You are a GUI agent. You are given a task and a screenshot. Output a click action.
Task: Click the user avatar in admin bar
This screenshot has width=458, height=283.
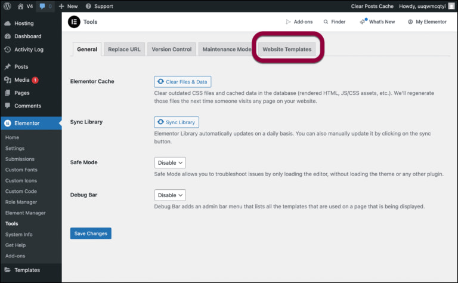pos(451,6)
